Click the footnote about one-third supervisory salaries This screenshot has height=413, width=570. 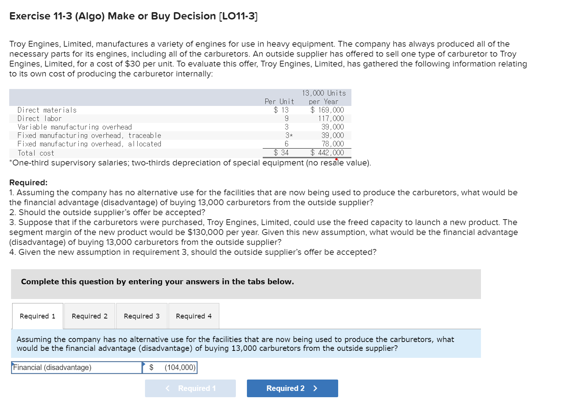tap(190, 163)
